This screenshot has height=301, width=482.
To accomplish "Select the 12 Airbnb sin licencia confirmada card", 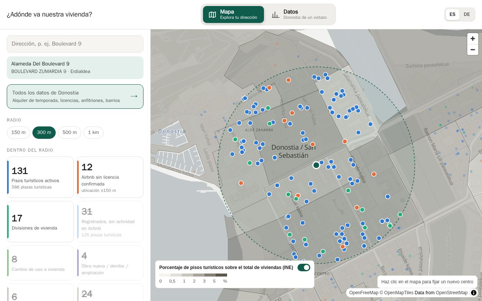I will pyautogui.click(x=110, y=177).
